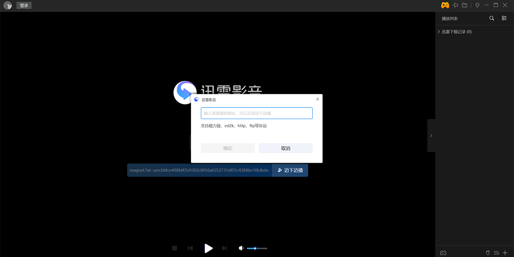Screen dimensions: 514x257
Task: Open playlist sort order options
Action: pyautogui.click(x=496, y=253)
